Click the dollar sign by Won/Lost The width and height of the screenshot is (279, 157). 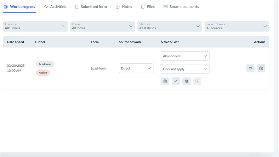(x=162, y=42)
